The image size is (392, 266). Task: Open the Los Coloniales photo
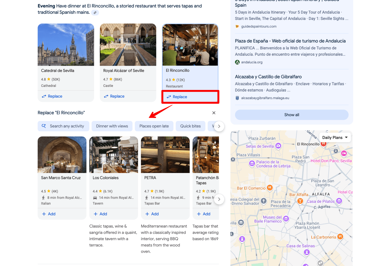[x=114, y=155]
